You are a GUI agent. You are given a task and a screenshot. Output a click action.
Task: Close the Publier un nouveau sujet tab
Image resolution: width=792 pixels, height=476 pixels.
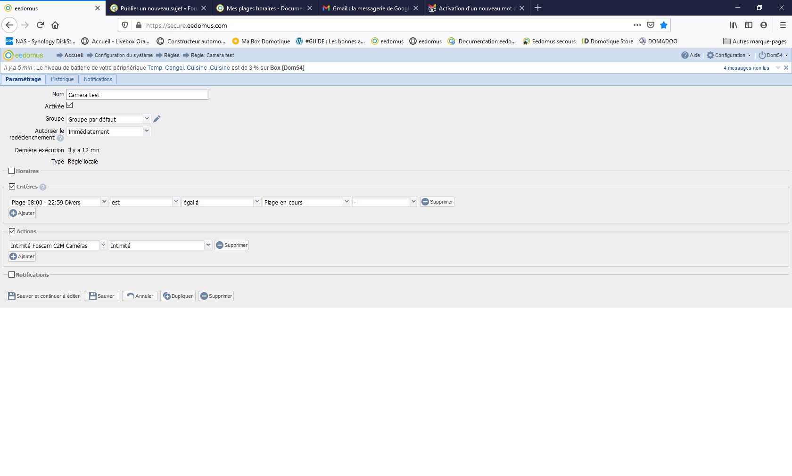204,8
